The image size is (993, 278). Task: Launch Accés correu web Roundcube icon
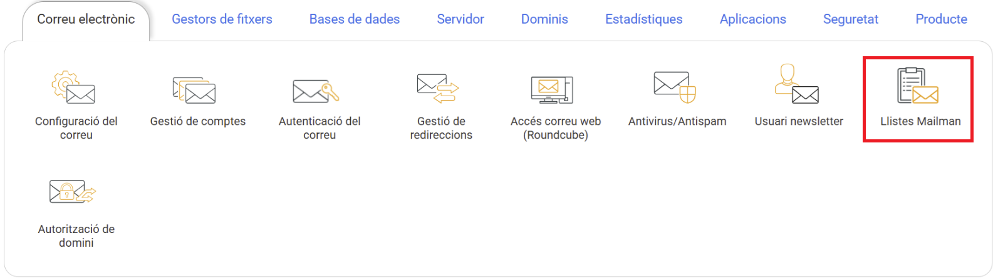[552, 90]
